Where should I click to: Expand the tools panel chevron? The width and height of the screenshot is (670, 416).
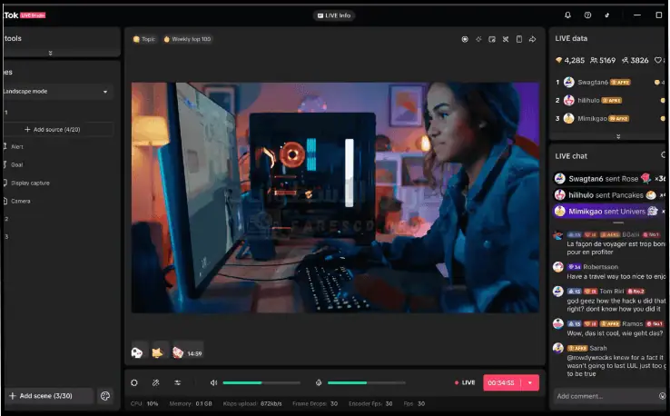tap(50, 53)
